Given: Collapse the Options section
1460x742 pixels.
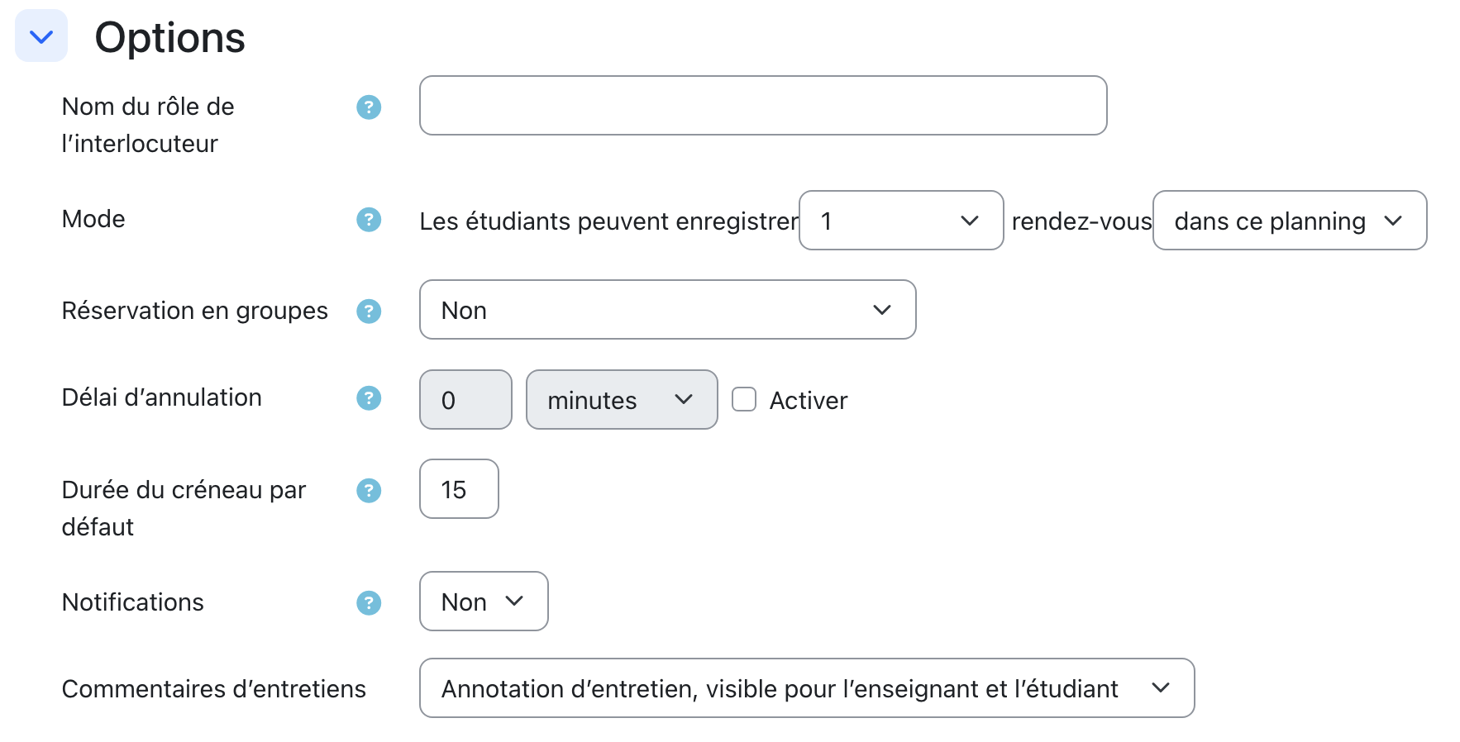Looking at the screenshot, I should (41, 36).
